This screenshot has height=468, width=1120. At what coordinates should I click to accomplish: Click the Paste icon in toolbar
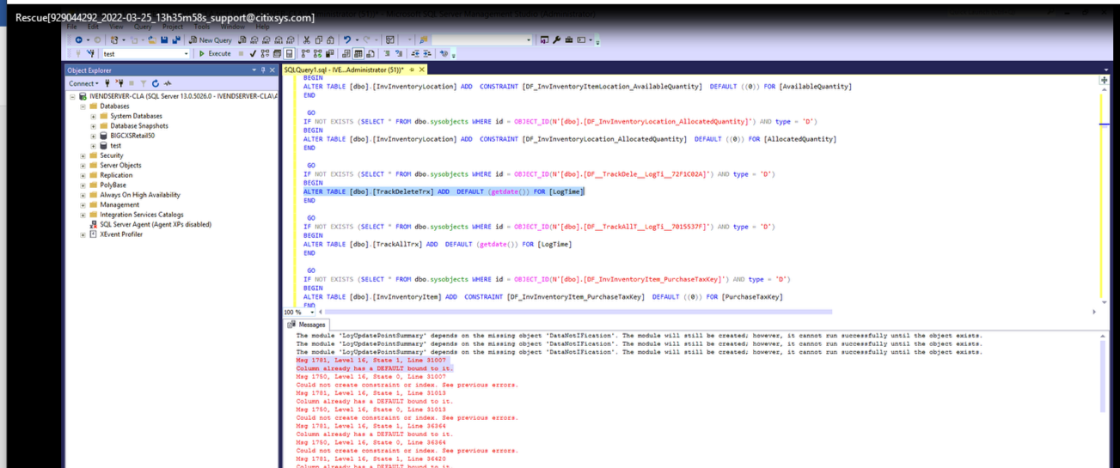click(x=330, y=40)
